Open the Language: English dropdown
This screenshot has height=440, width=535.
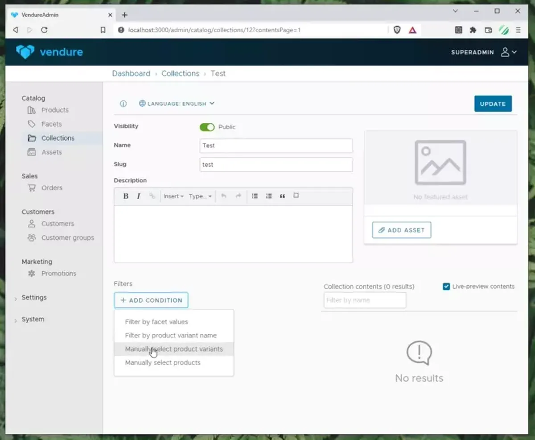pos(177,104)
